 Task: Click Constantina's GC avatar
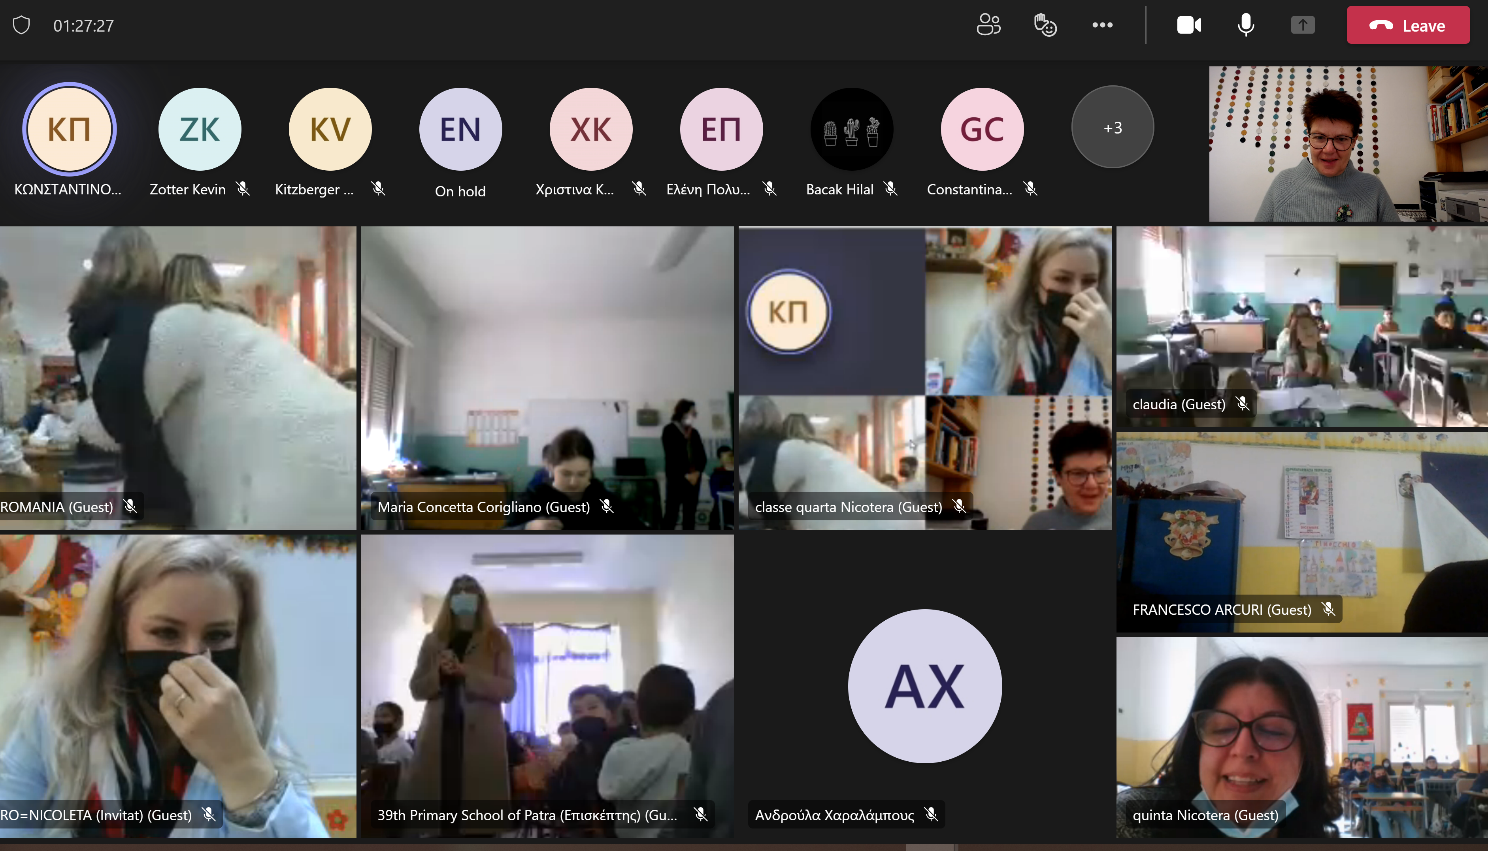[x=982, y=128]
